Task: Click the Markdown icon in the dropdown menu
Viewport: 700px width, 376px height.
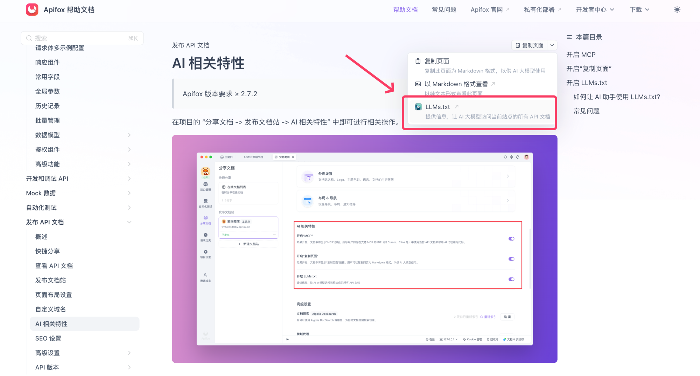Action: (418, 84)
